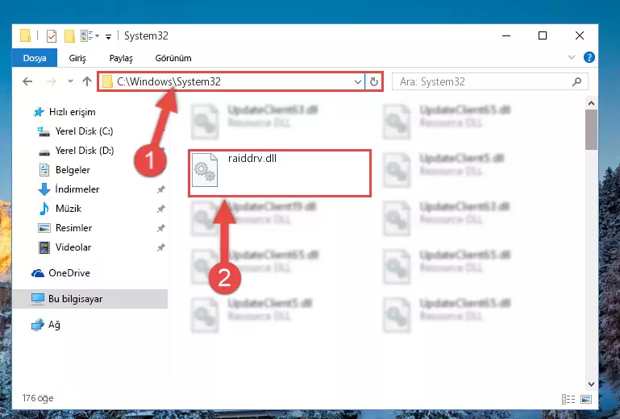The image size is (620, 419).
Task: Open the address bar history dropdown
Action: (x=357, y=82)
